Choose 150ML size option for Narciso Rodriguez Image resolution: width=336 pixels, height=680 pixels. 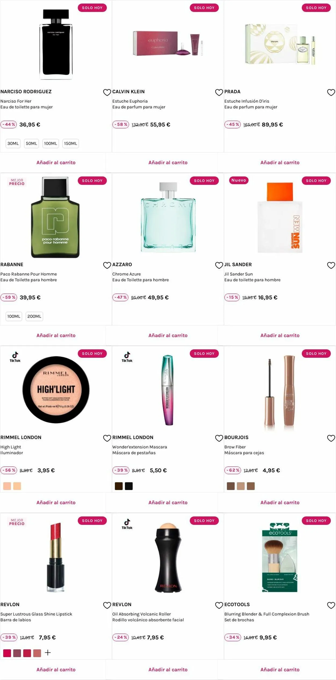[70, 143]
